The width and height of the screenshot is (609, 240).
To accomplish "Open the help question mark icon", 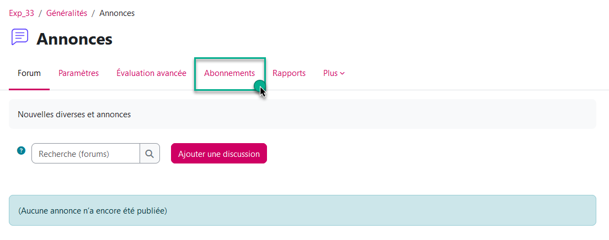I will click(x=21, y=150).
